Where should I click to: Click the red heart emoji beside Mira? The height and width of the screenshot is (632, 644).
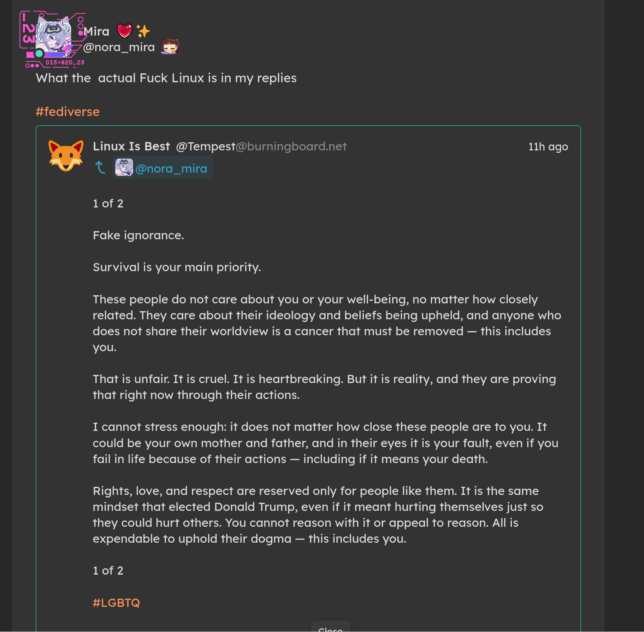(125, 31)
